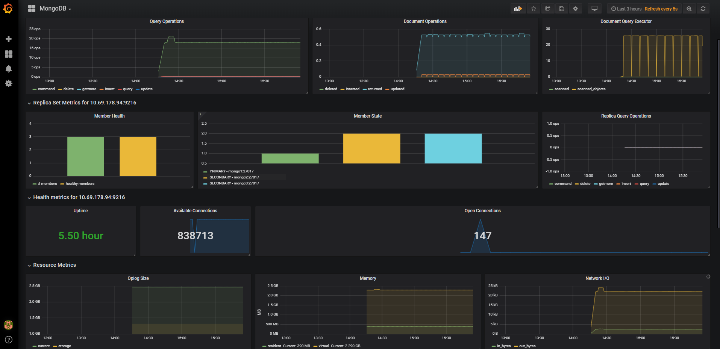The height and width of the screenshot is (349, 720).
Task: Open the Replica Query Operations panel menu
Action: tap(626, 116)
